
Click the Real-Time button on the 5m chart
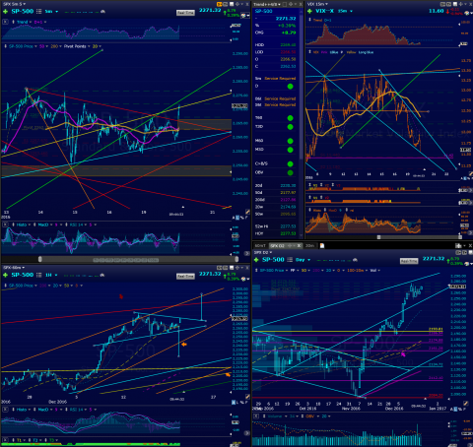[185, 13]
